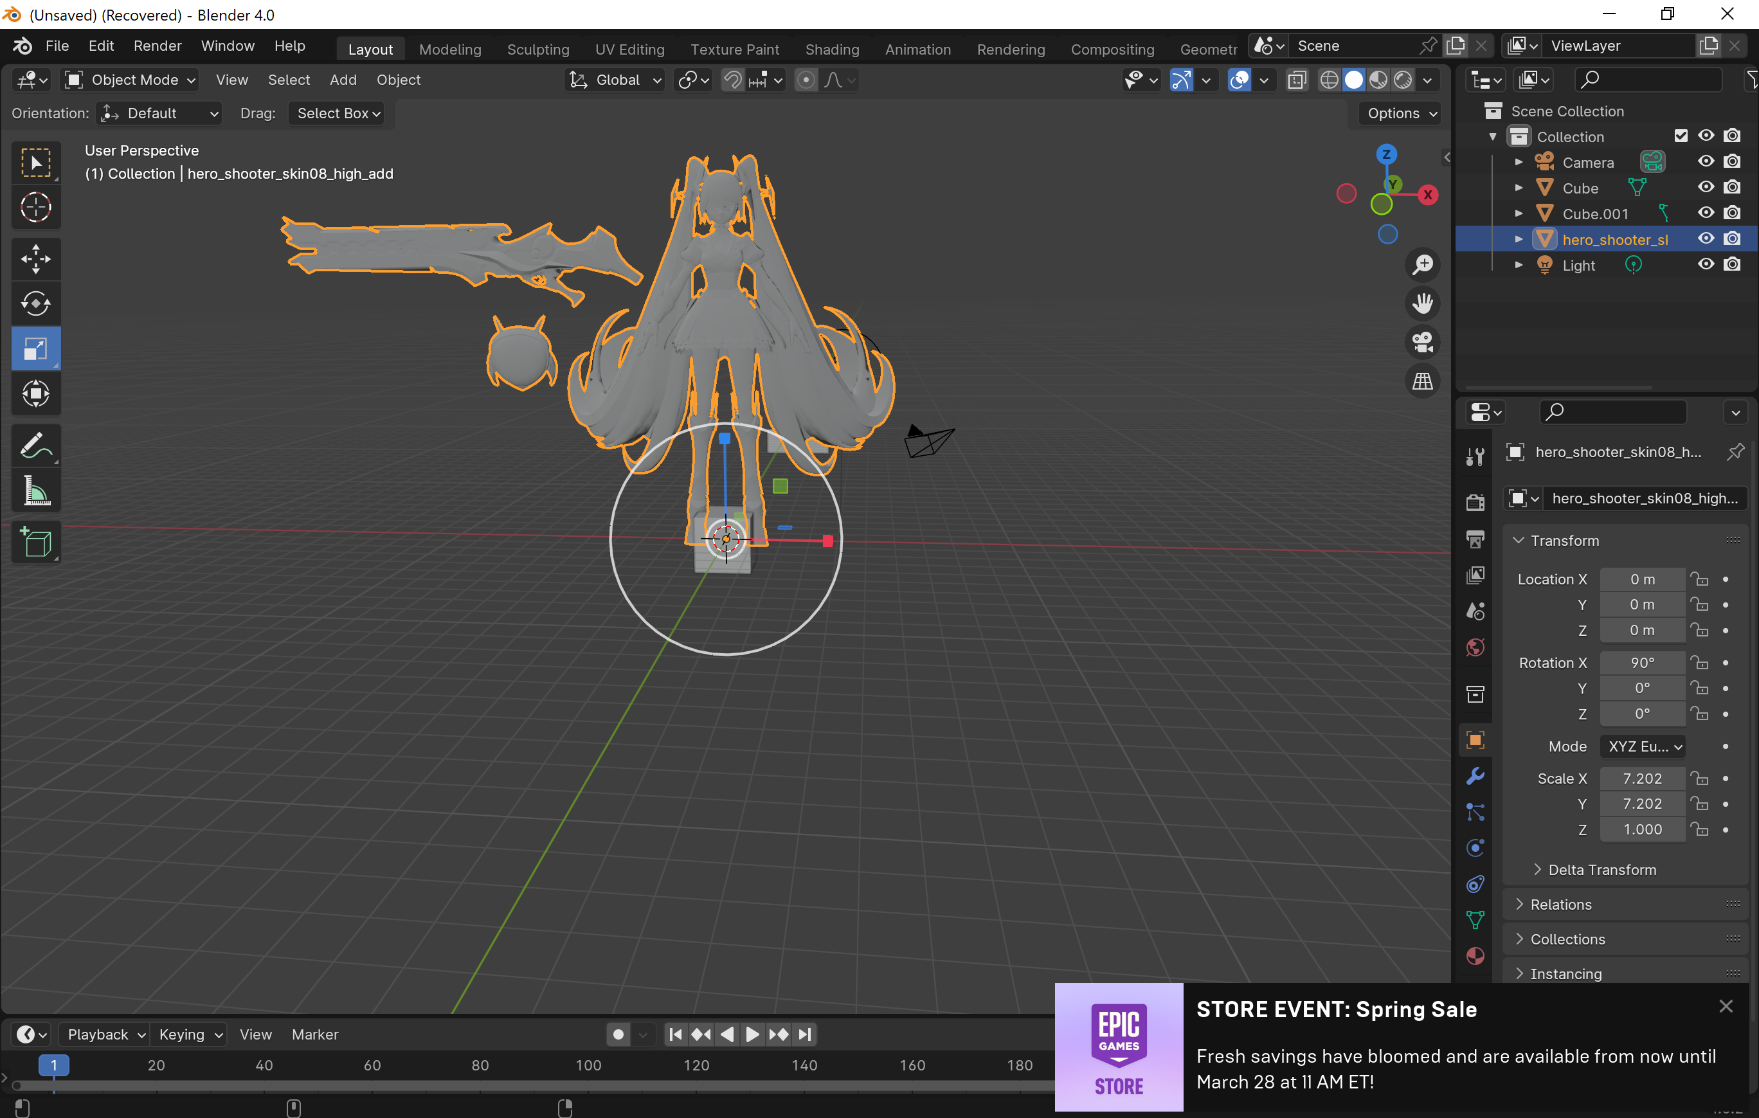Open the View Layer properties tab

pyautogui.click(x=1475, y=575)
